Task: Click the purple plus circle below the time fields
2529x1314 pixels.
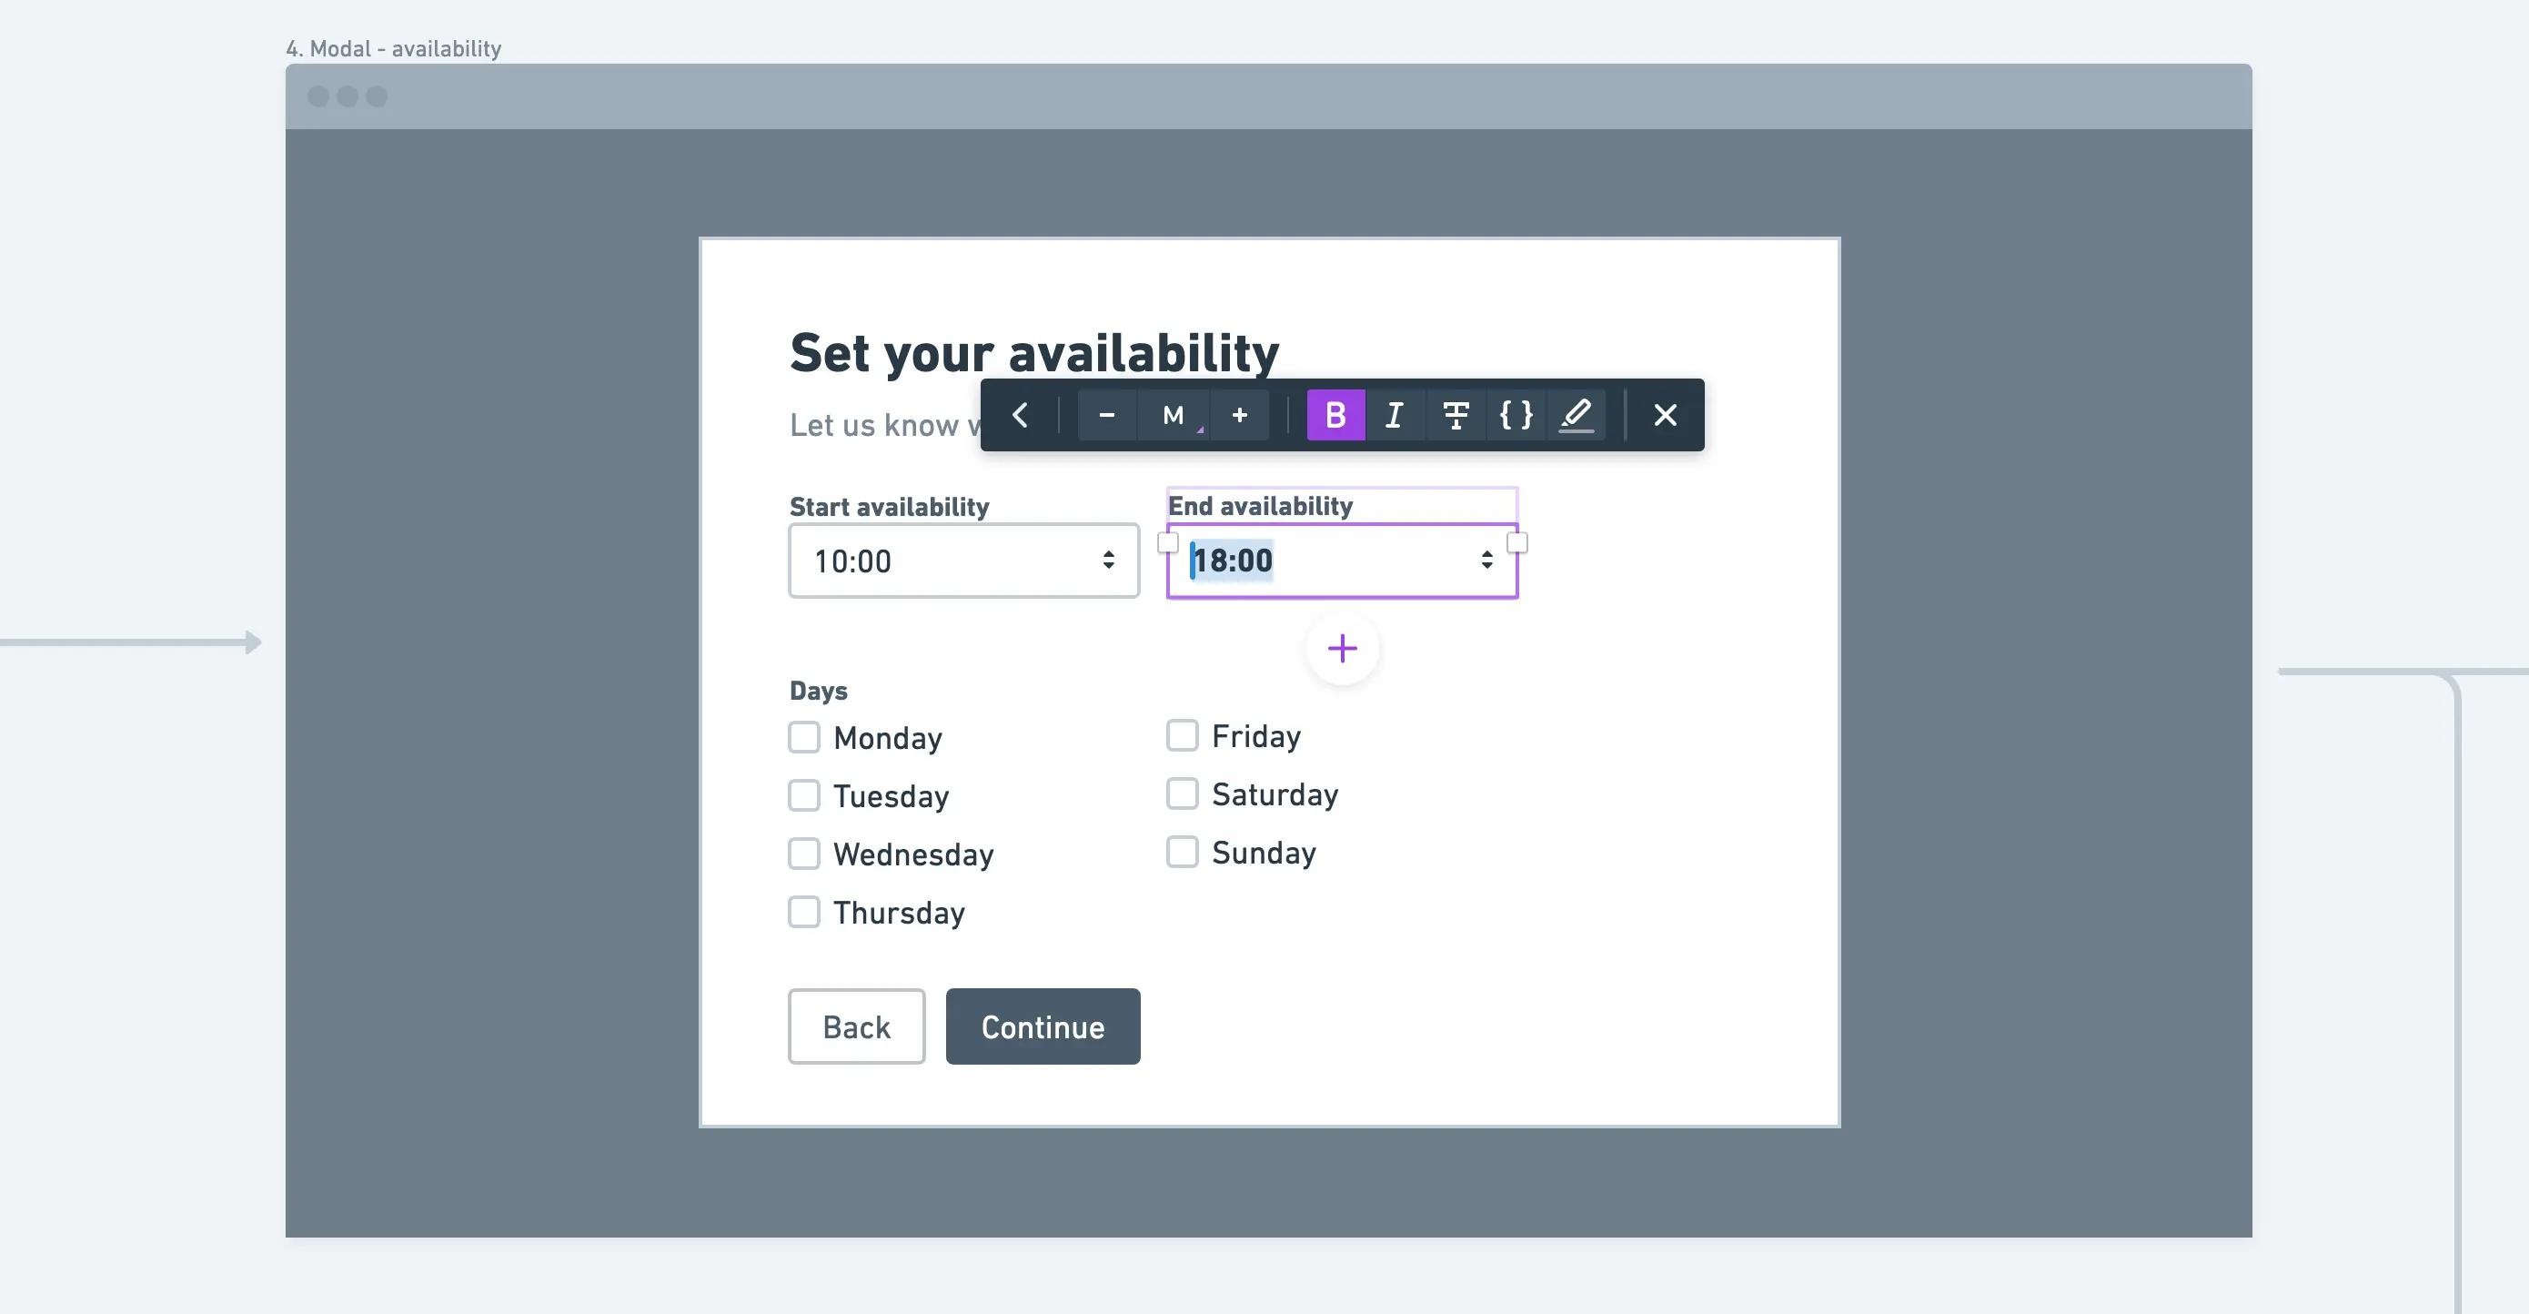Action: click(1341, 647)
